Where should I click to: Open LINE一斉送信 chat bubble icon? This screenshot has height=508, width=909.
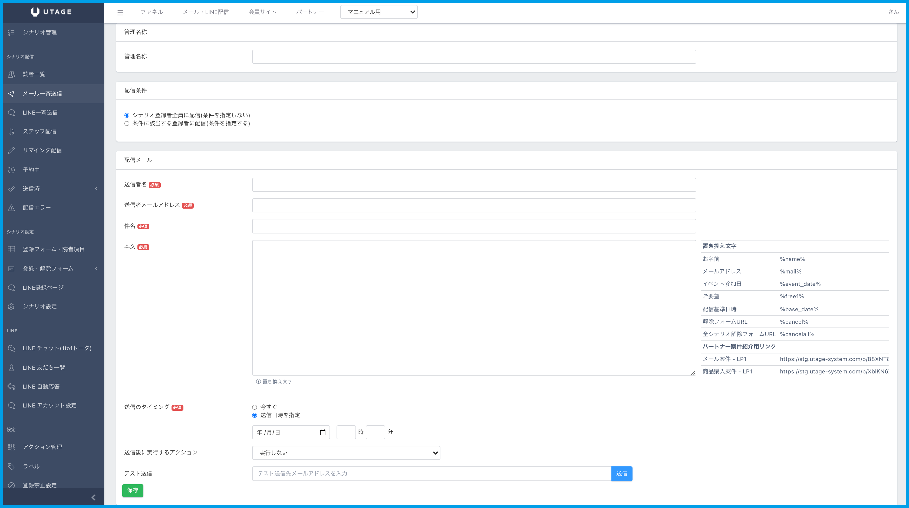(x=11, y=112)
